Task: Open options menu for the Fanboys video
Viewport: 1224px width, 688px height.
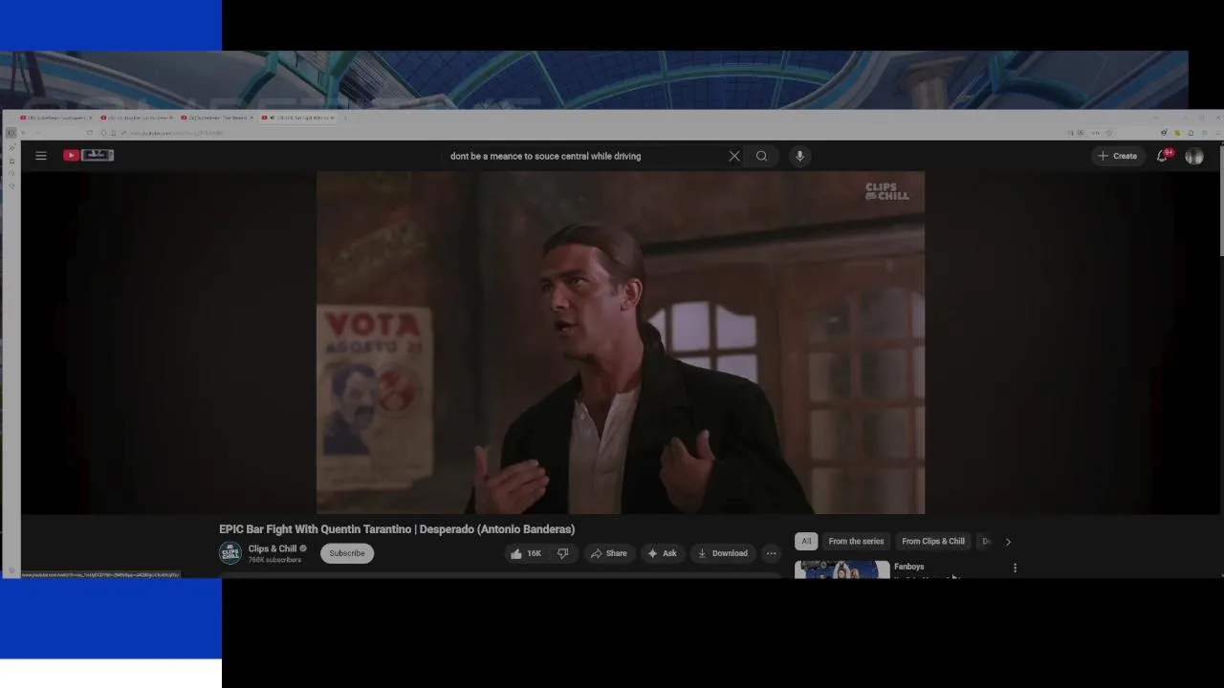Action: point(1015,568)
